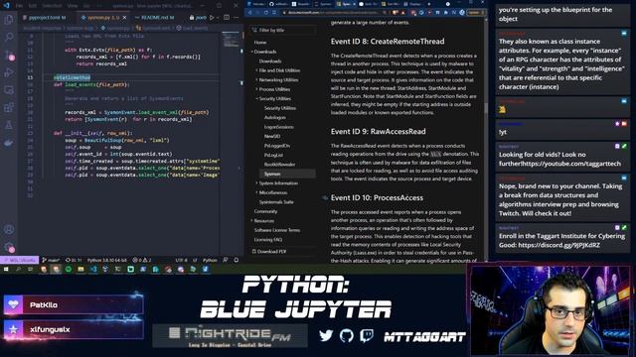This screenshot has width=636, height=357.
Task: Open the Edit menu in VS Code
Action: tap(33, 6)
